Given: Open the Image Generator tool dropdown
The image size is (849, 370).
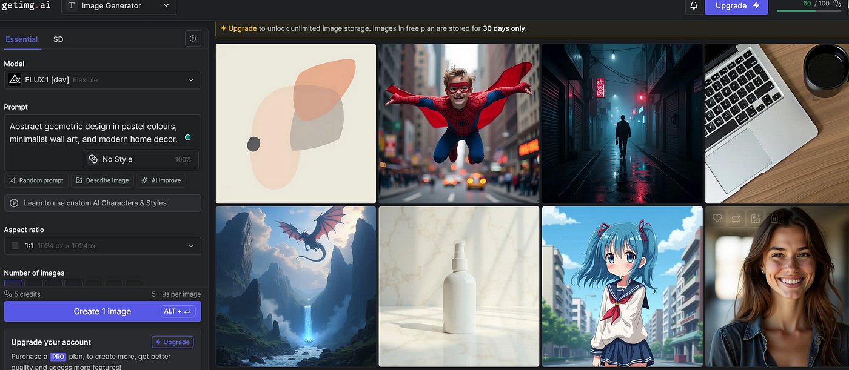Looking at the screenshot, I should [119, 6].
